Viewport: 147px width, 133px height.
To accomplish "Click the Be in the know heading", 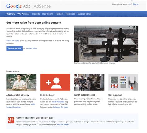I will click(x=47, y=95).
